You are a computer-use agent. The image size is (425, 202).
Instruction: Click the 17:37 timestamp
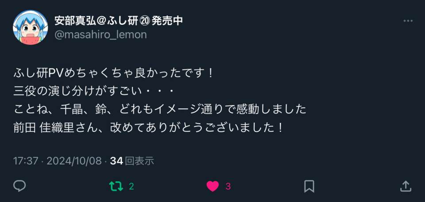point(26,161)
